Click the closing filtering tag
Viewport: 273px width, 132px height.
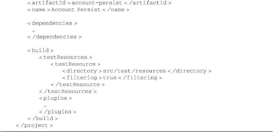click(x=140, y=78)
